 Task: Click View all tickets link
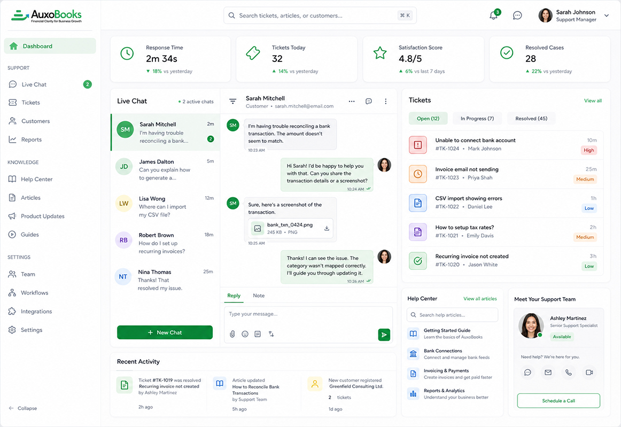pos(593,100)
